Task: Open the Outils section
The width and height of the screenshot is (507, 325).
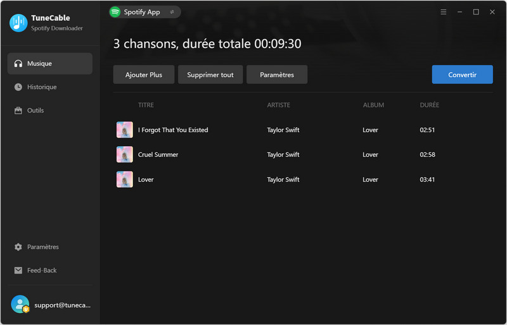Action: point(50,111)
